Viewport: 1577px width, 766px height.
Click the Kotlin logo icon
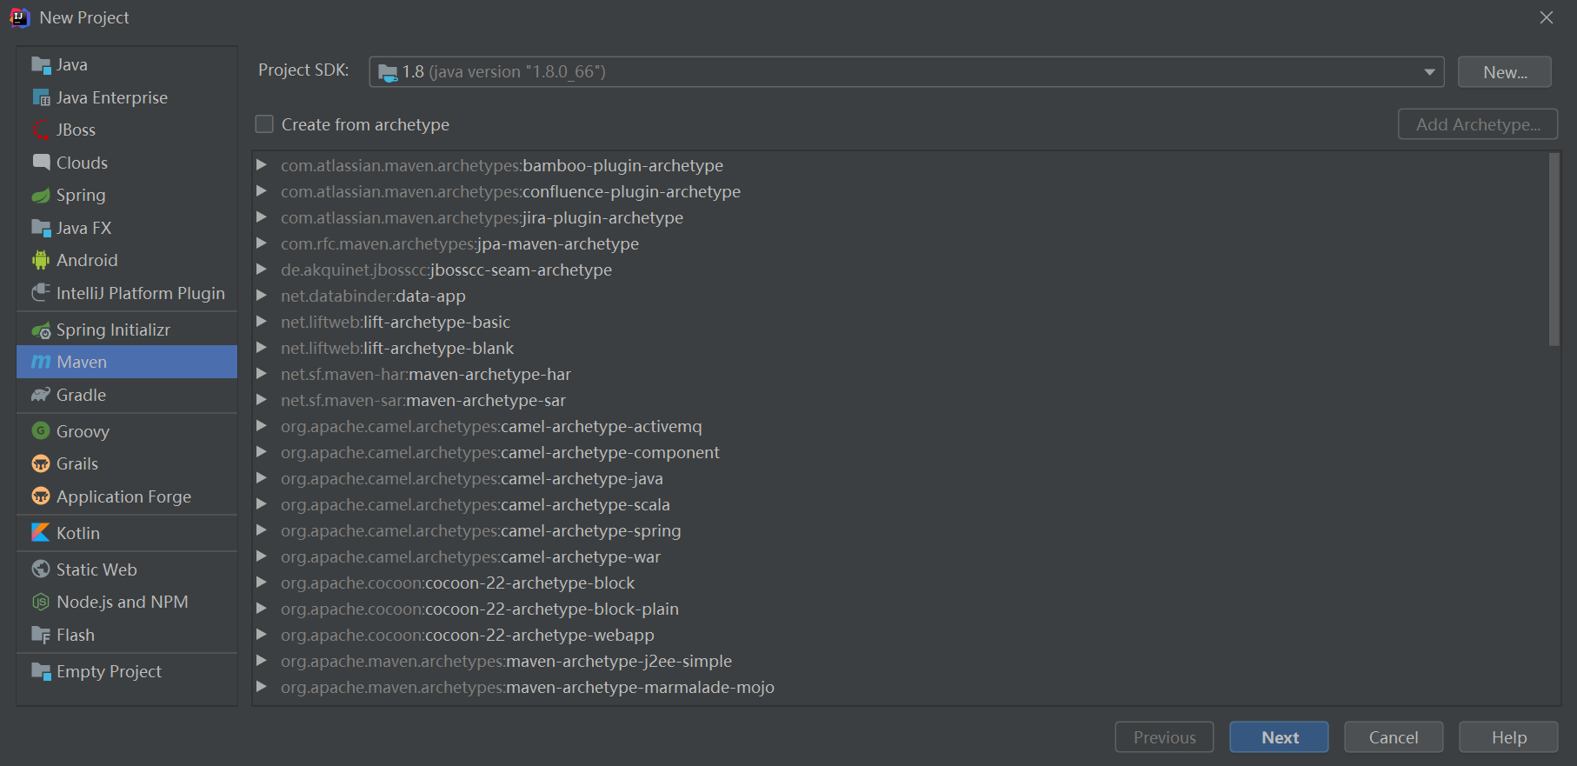[x=41, y=533]
